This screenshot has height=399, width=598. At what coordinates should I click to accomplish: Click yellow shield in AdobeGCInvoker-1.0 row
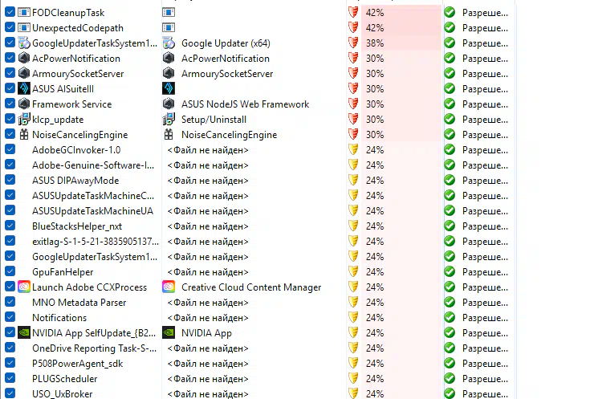click(x=353, y=150)
